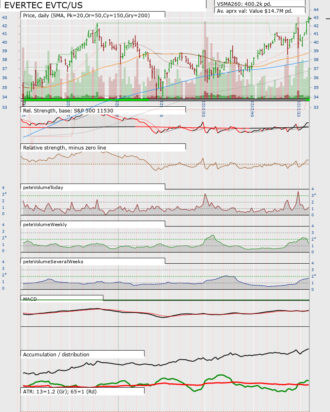Image resolution: width=330 pixels, height=412 pixels.
Task: Click Relative strength, minus zero line header
Action: click(64, 147)
